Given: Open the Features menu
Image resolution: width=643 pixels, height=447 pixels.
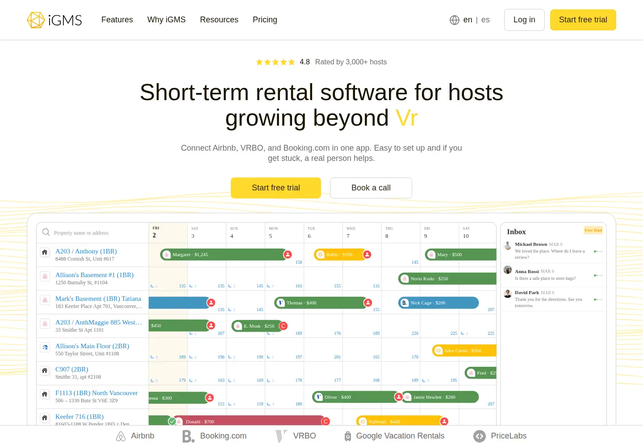Looking at the screenshot, I should [x=117, y=20].
